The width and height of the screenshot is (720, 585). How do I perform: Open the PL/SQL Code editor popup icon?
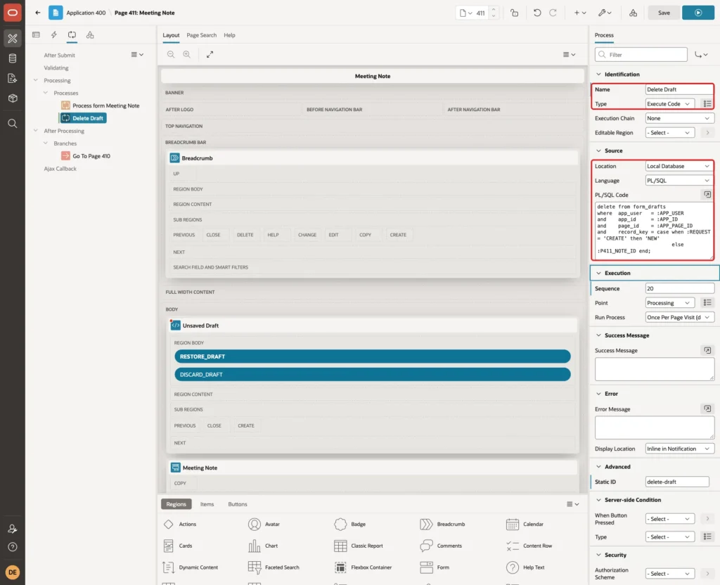(707, 195)
